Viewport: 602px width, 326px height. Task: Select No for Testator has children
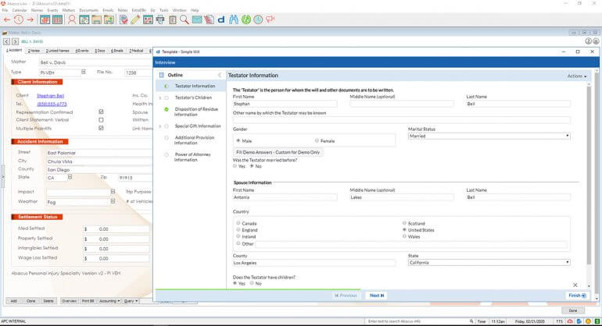(252, 283)
